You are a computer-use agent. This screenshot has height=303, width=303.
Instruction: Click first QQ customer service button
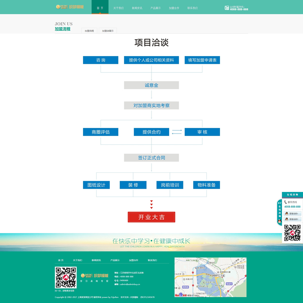point(292,214)
